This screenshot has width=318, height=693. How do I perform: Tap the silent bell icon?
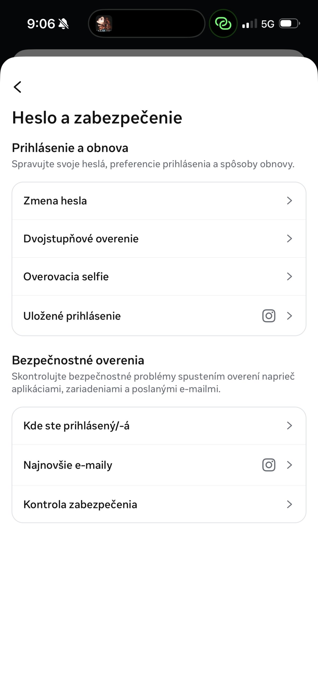(x=64, y=24)
